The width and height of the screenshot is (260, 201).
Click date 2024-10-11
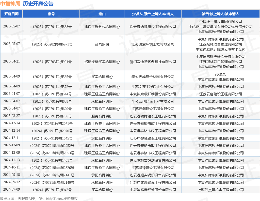pos(11,167)
